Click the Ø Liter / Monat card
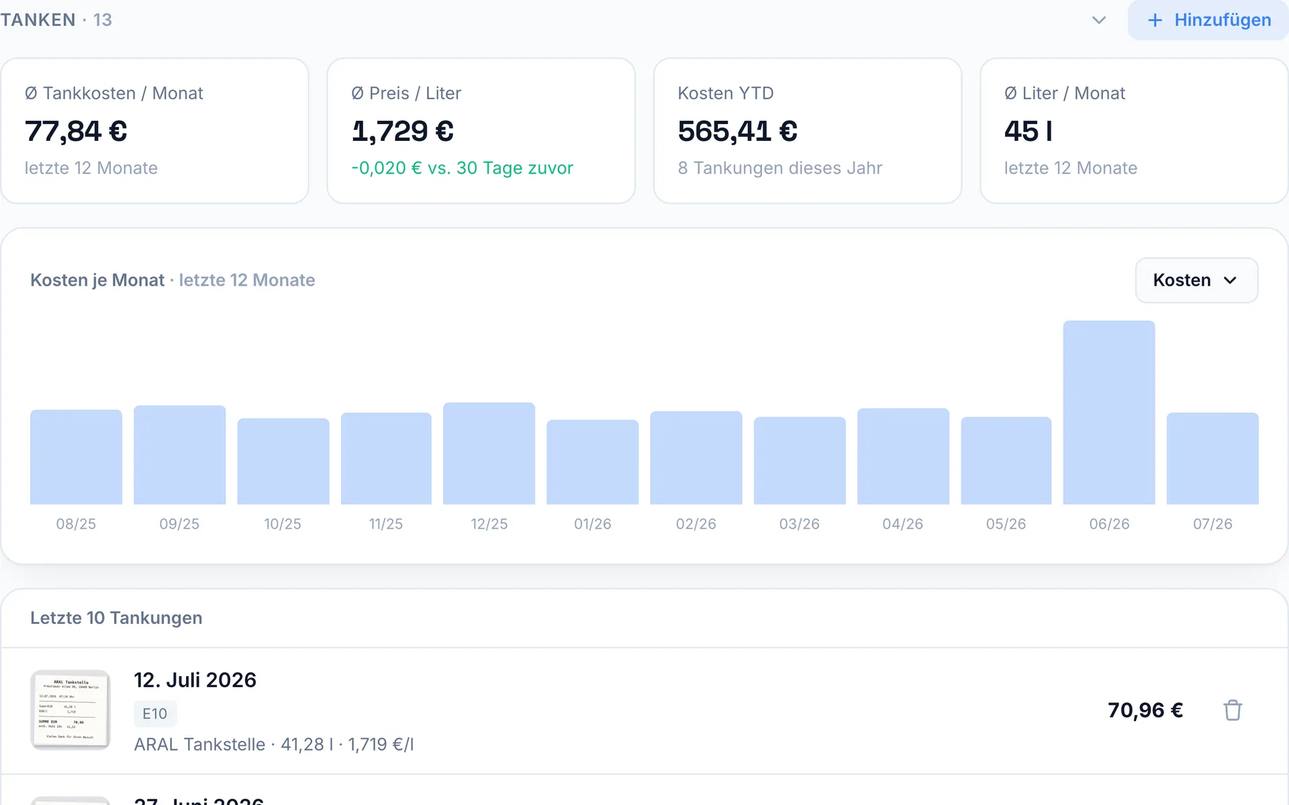1289x805 pixels. pos(1134,131)
